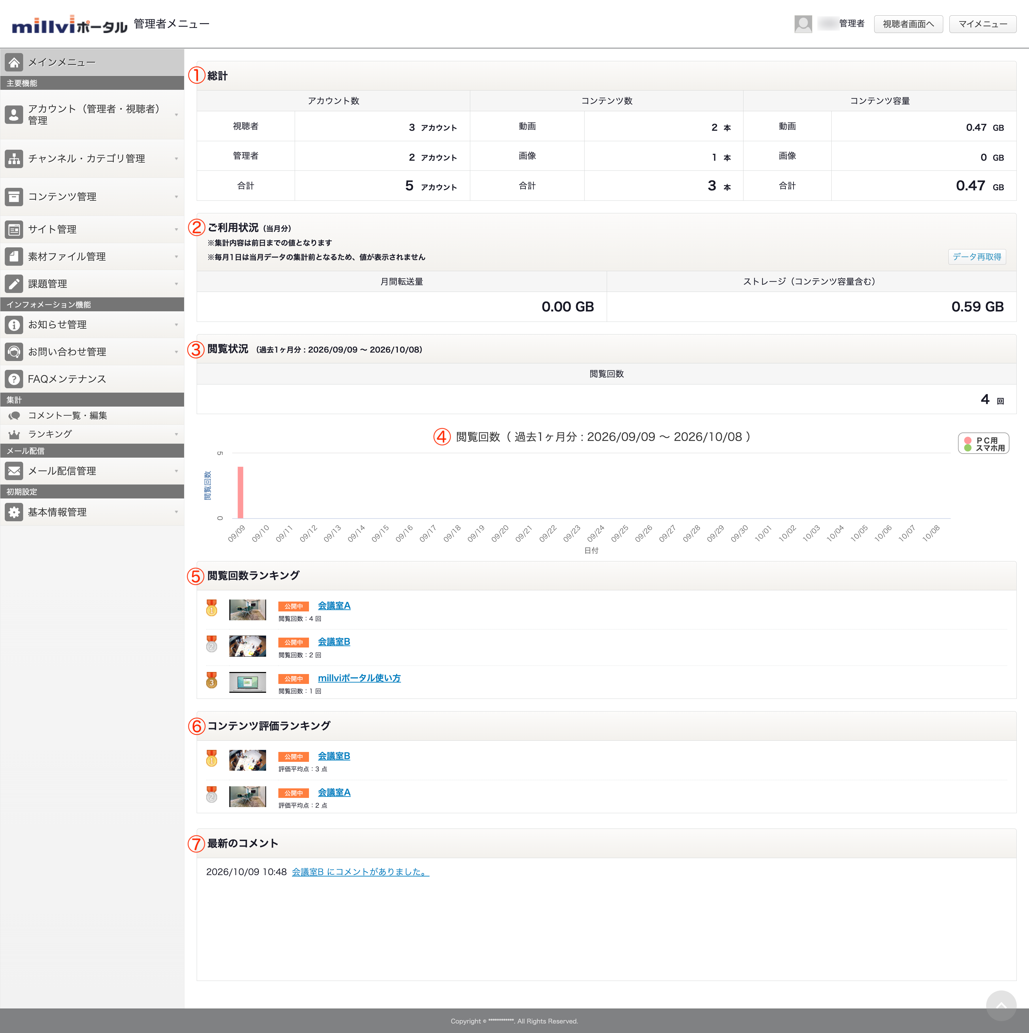1029x1033 pixels.
Task: Open the millviポータル使い方 link
Action: 359,678
